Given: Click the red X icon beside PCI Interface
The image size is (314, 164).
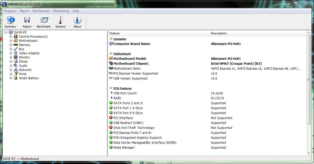Looking at the screenshot, I should 111,118.
